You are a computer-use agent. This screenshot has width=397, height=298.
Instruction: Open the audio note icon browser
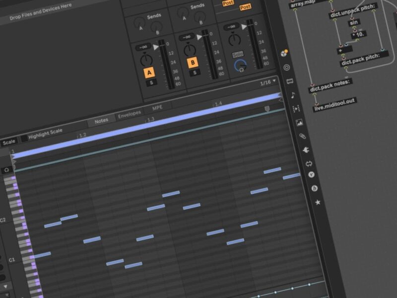point(293,95)
